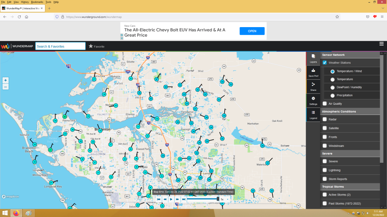Collapse the Tropical Storms section header

(x=350, y=187)
